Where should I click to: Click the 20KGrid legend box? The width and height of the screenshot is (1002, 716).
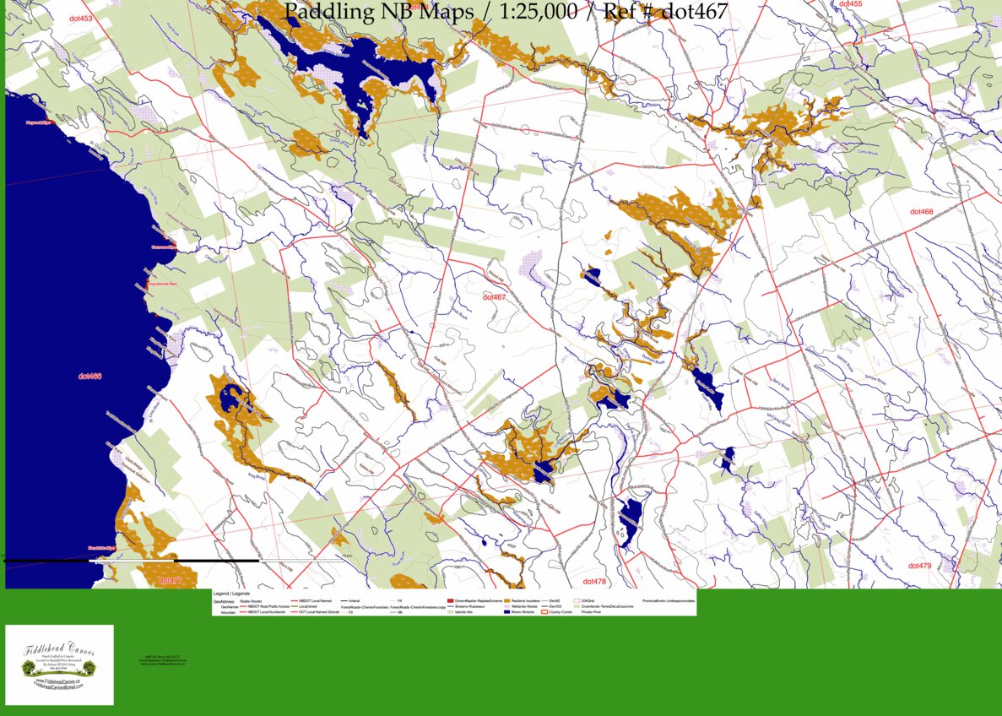point(577,601)
